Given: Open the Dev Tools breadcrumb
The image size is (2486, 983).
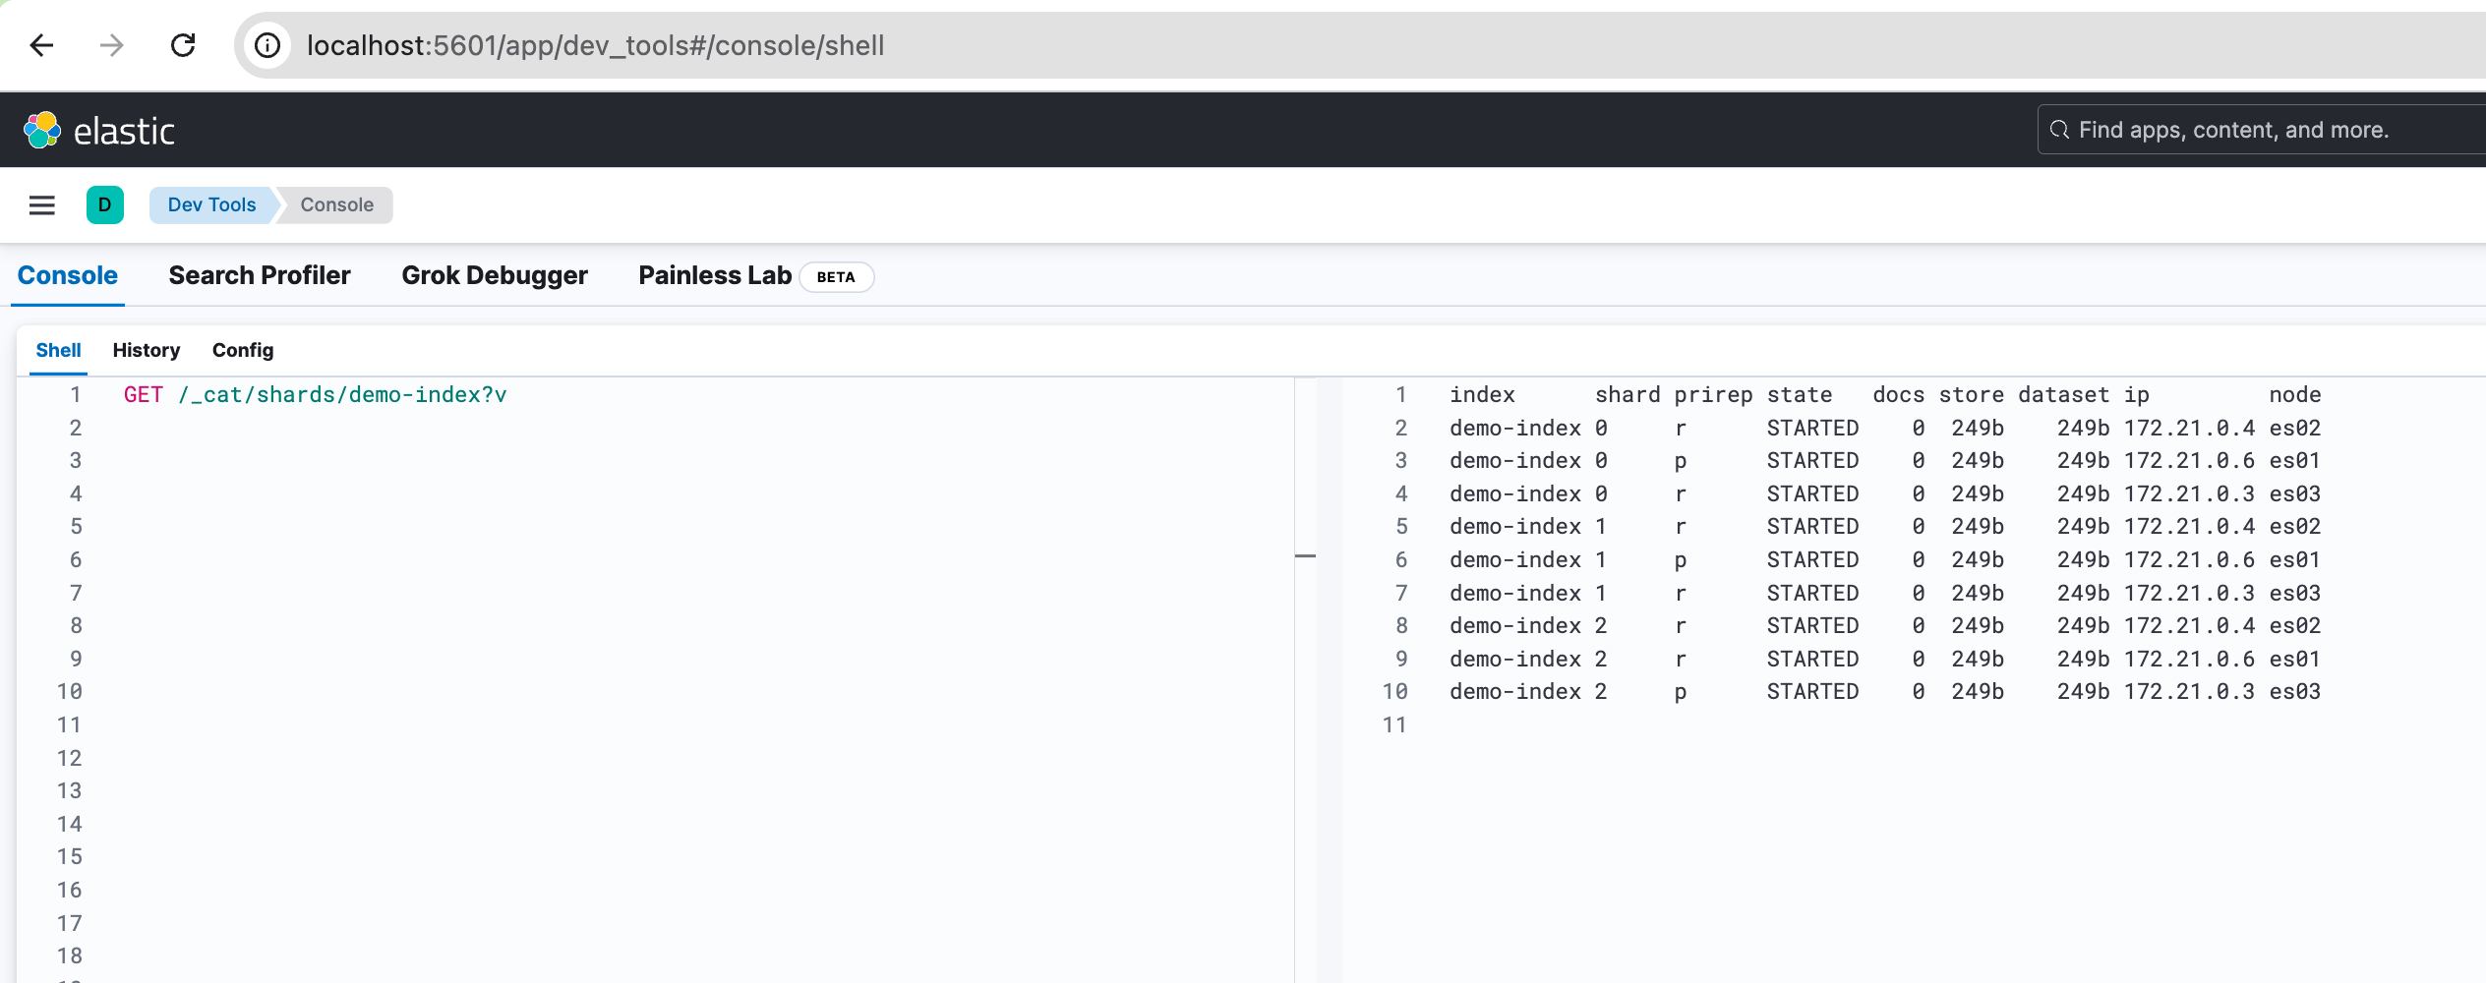Looking at the screenshot, I should [x=211, y=204].
